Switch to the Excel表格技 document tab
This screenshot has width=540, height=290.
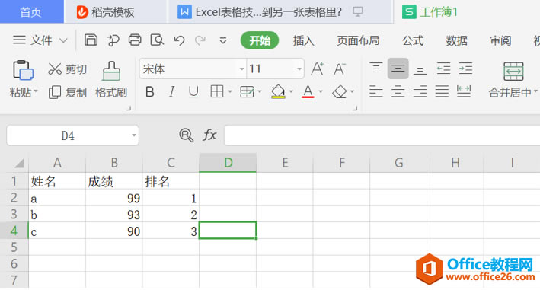[x=280, y=12]
